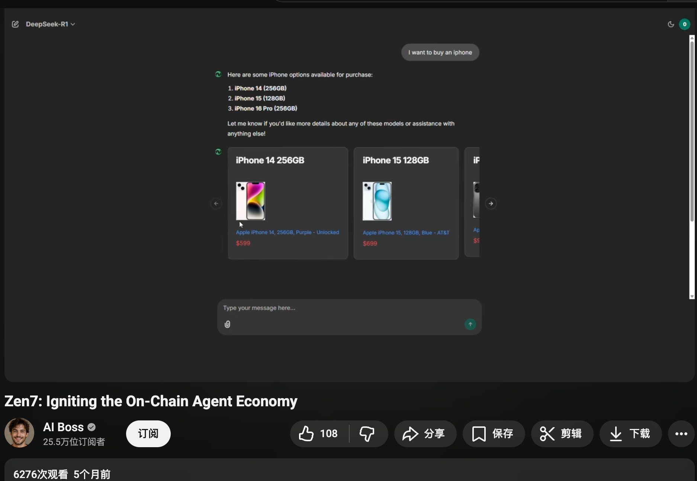
Task: Click the new chat edit icon
Action: [15, 24]
